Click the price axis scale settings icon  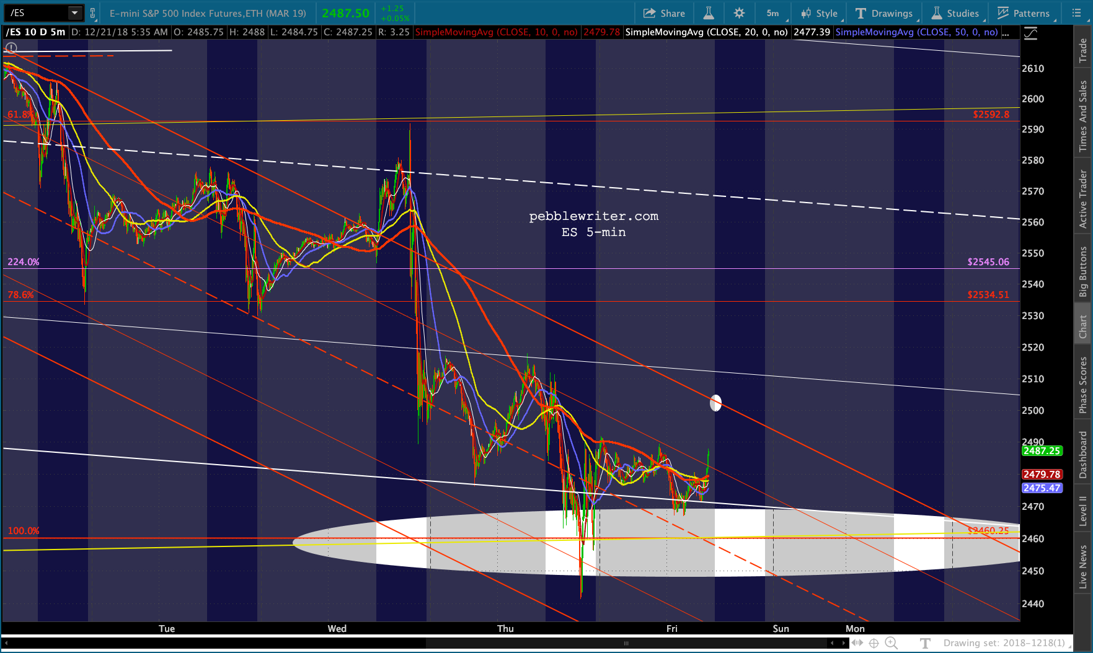tap(1030, 33)
